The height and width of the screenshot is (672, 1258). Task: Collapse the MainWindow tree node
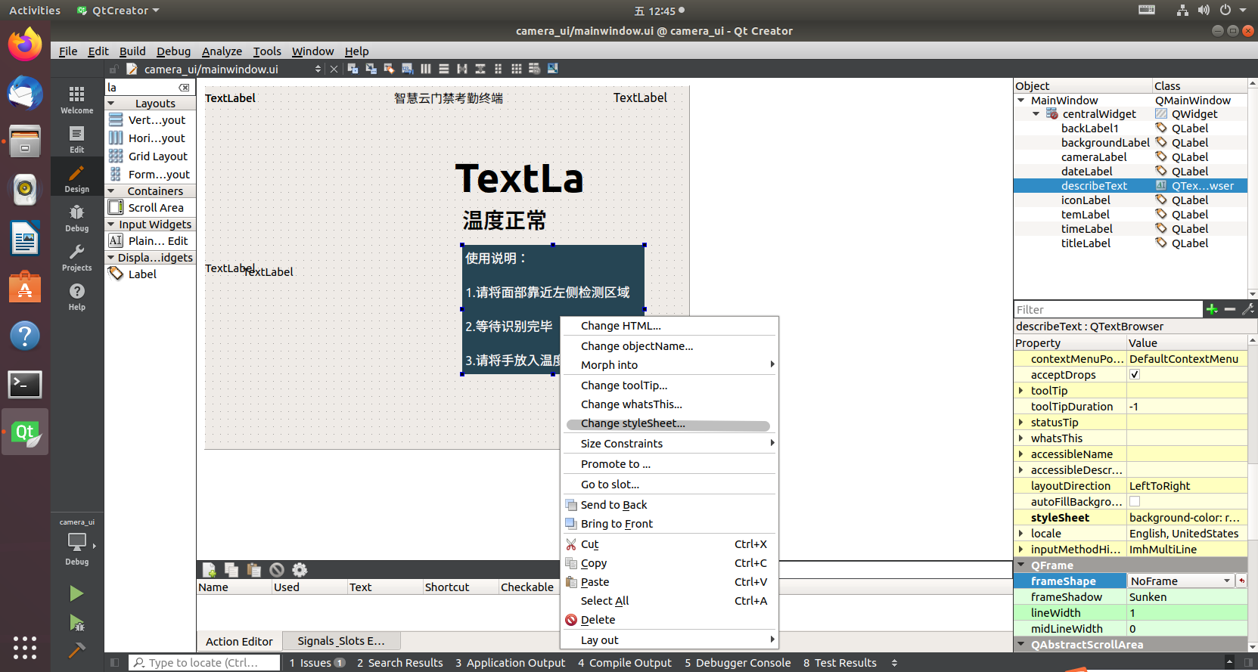[1021, 100]
